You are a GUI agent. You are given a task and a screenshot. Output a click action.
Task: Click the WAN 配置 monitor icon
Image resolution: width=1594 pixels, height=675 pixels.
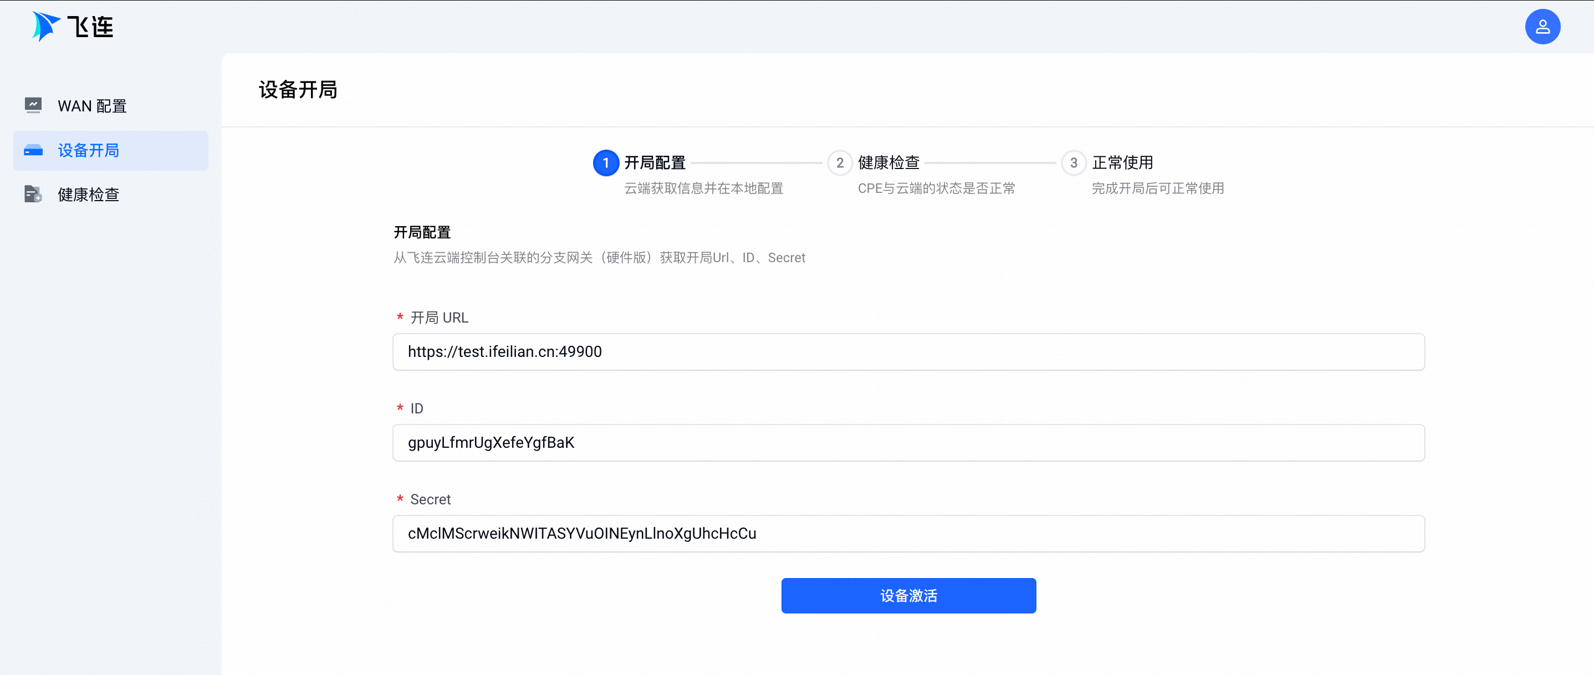point(33,106)
